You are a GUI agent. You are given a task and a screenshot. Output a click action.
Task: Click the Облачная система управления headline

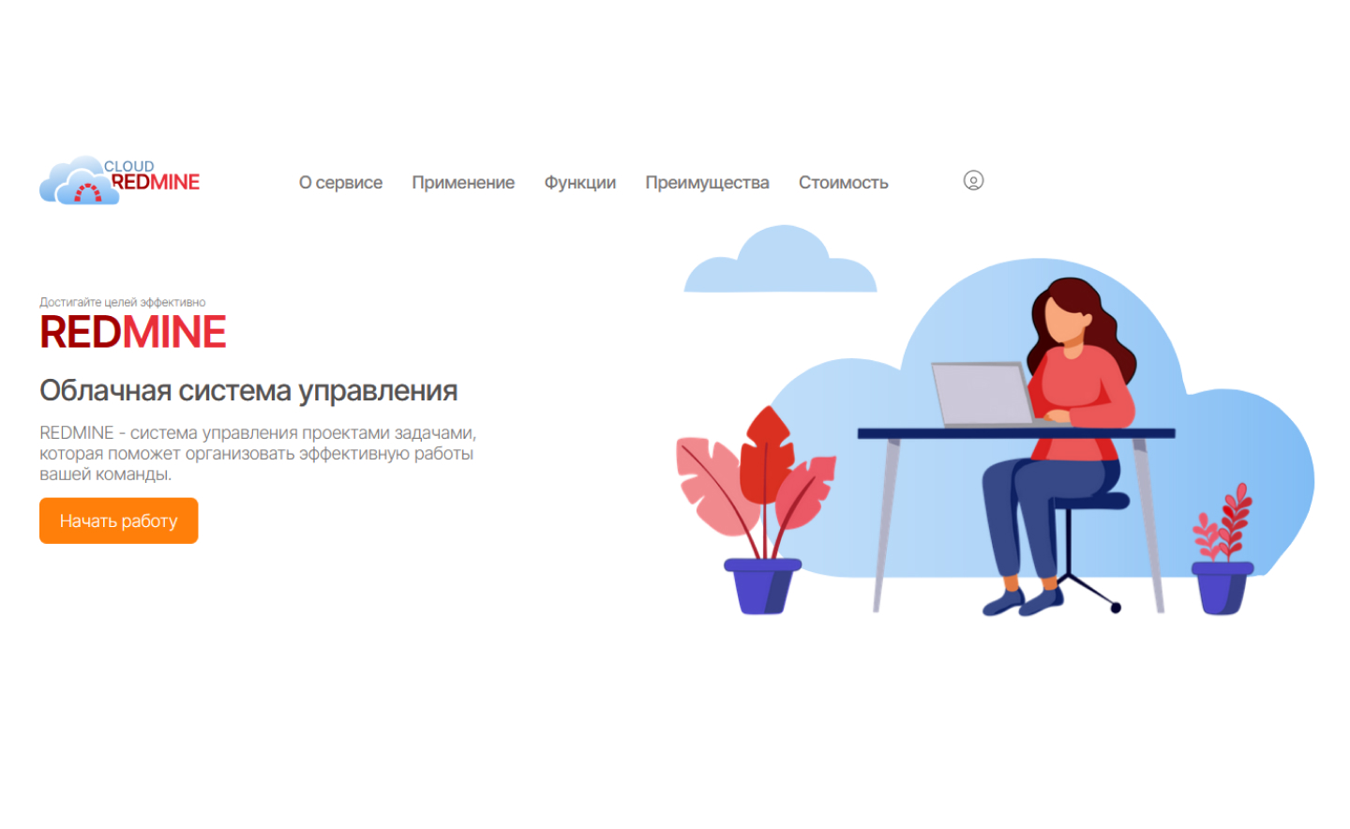[x=248, y=390]
